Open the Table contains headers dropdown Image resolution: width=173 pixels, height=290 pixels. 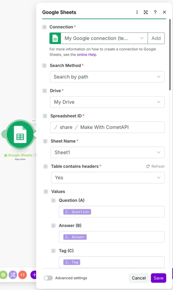[x=107, y=178]
